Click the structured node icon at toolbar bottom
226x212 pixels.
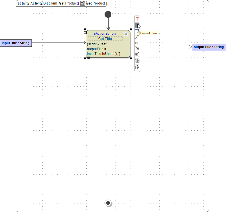tap(137, 67)
